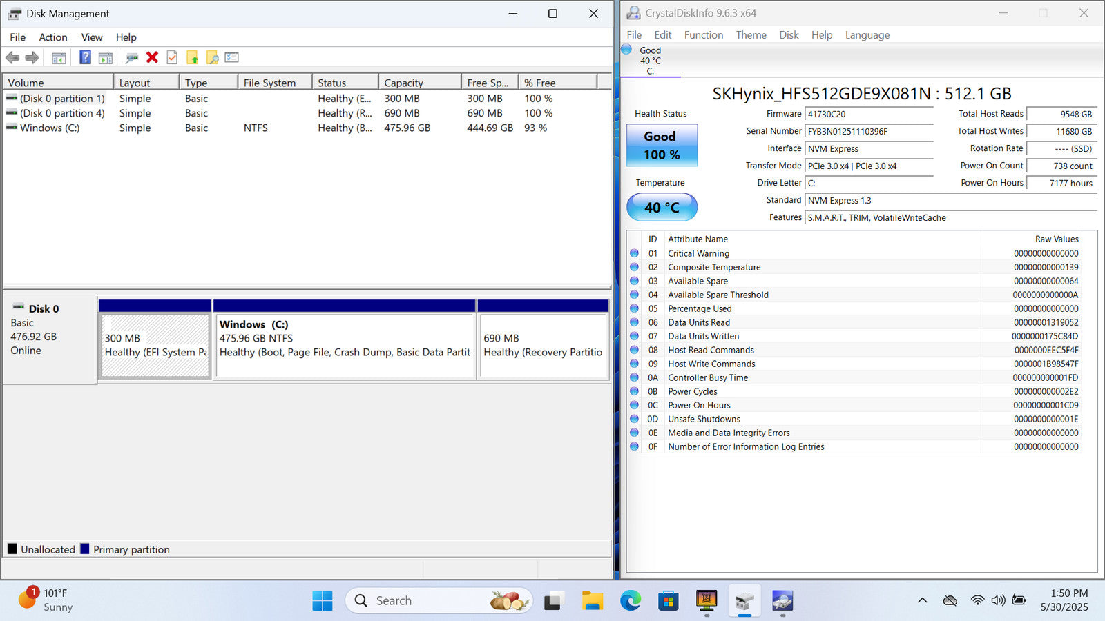Click the blue question mark Help icon
1105x621 pixels.
[x=85, y=58]
